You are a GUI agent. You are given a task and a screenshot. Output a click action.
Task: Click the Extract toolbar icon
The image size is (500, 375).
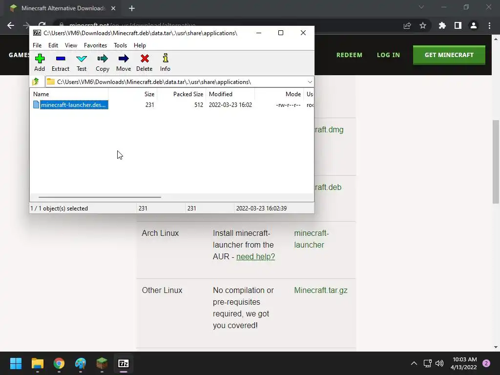(x=60, y=62)
